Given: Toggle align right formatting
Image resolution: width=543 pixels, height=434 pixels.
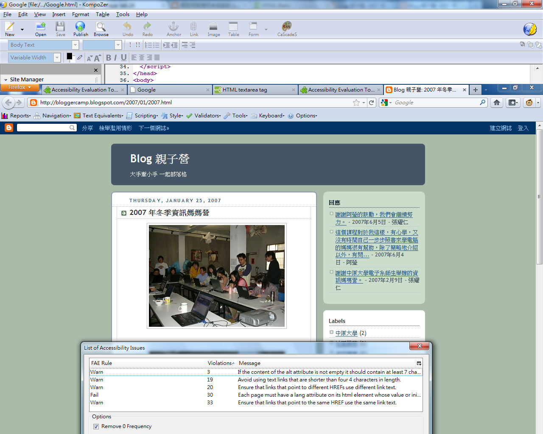Looking at the screenshot, I should (149, 58).
